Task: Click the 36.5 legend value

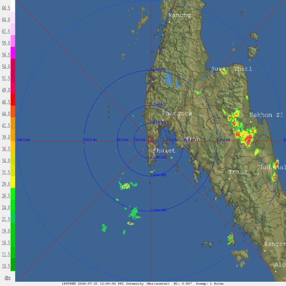Action: click(x=6, y=149)
